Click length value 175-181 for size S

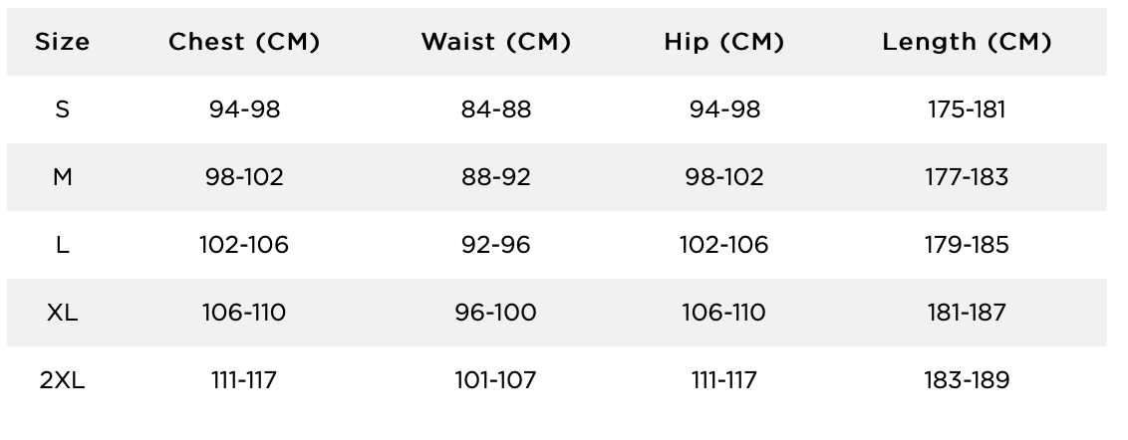click(967, 110)
